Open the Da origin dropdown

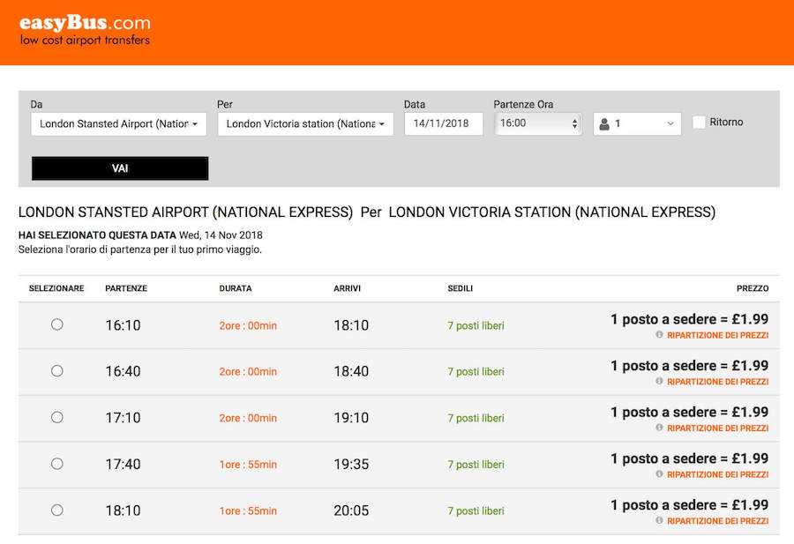(118, 124)
